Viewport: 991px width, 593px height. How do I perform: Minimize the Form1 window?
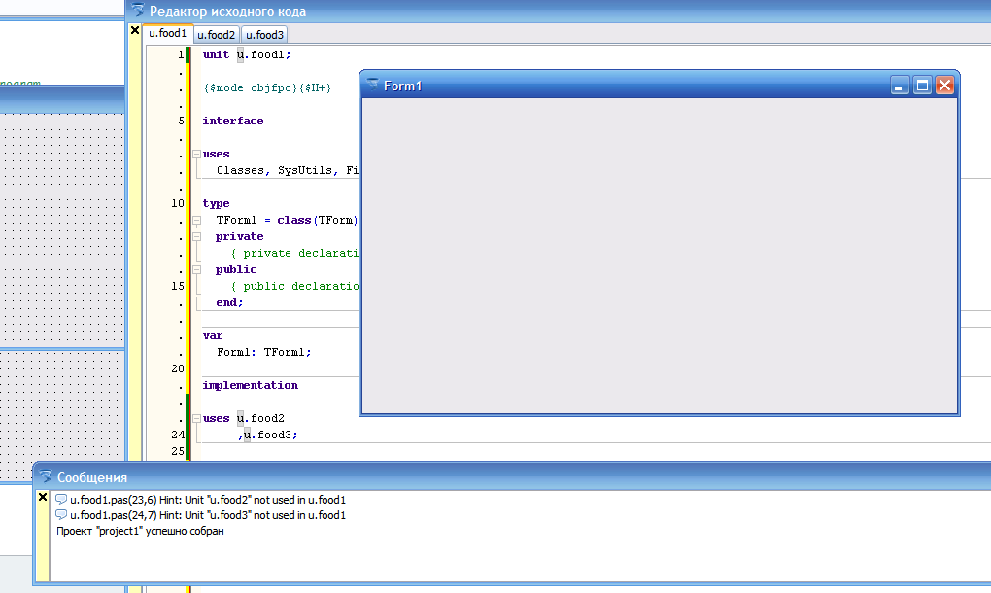click(x=900, y=86)
